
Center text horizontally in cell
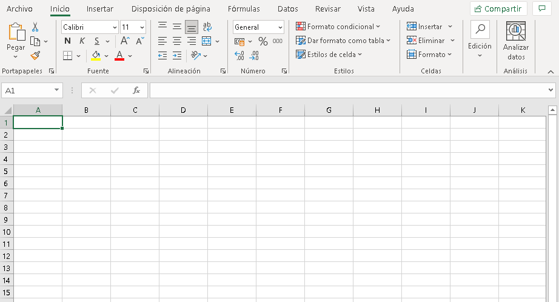(x=177, y=41)
